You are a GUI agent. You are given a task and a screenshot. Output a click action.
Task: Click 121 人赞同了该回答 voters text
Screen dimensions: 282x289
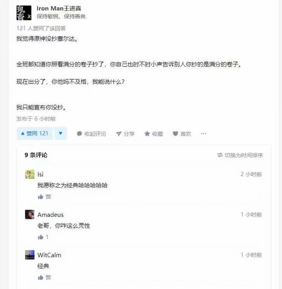point(41,28)
